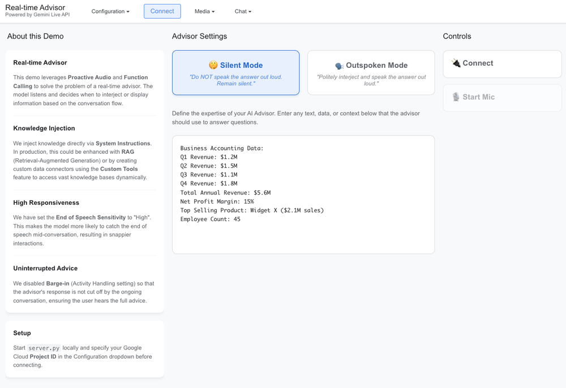Click the microphone icon beside Start Mic
The image size is (566, 388).
[x=456, y=97]
